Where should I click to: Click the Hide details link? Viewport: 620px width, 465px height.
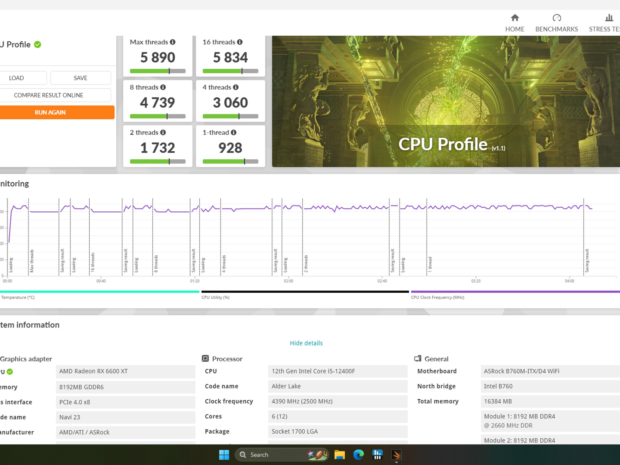tap(306, 343)
